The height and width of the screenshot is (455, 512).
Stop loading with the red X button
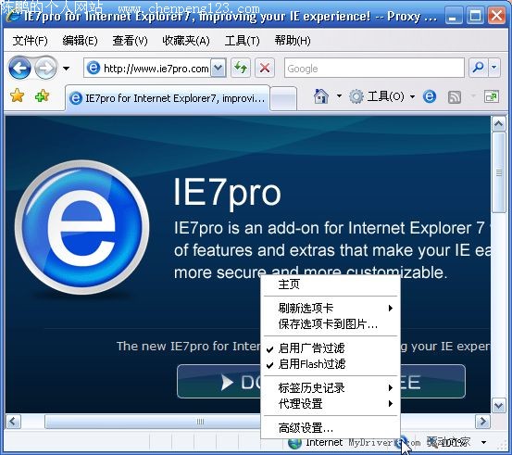[265, 68]
